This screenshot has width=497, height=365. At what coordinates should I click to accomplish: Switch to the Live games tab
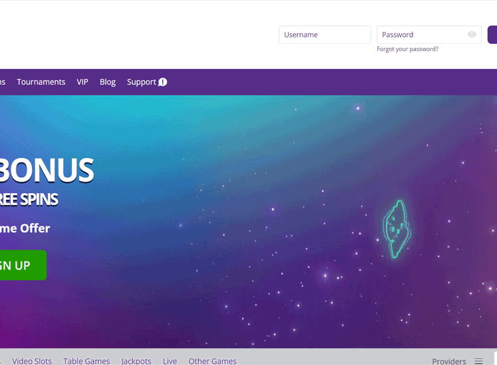[x=170, y=361]
